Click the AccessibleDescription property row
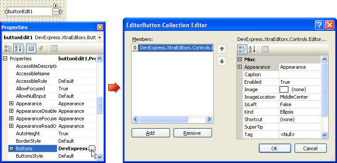Screen dimensions: 337x163 (52, 66)
